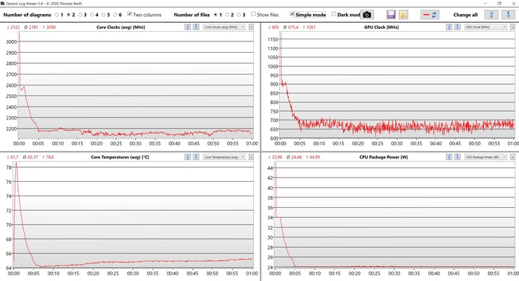Image resolution: width=519 pixels, height=281 pixels.
Task: Select 3 for number of files
Action: tap(241, 14)
